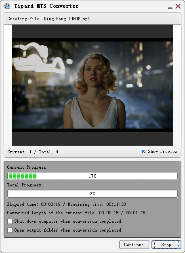The width and height of the screenshot is (185, 253).
Task: Click the 'Converted length of the current file' line
Action: (76, 213)
